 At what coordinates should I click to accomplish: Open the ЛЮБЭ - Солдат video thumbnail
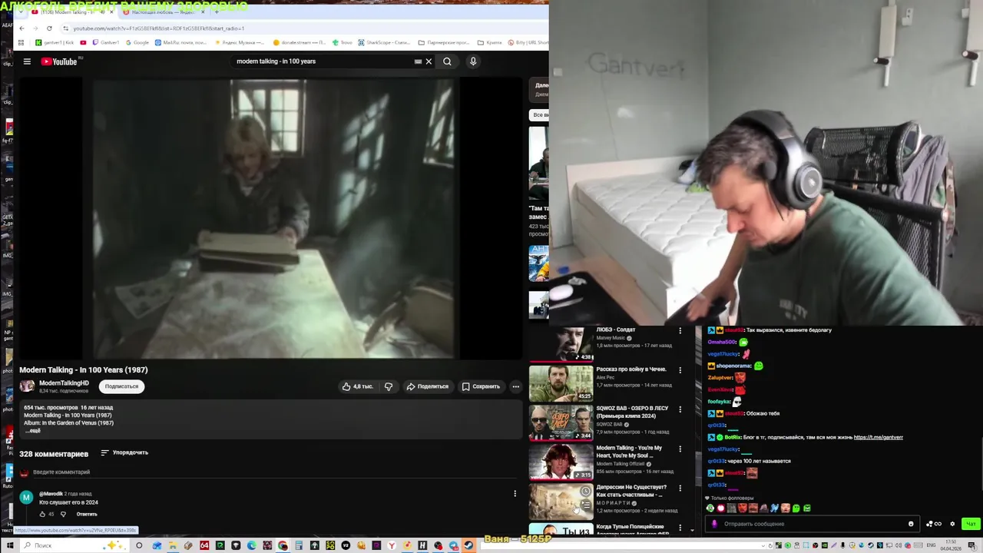pyautogui.click(x=561, y=344)
